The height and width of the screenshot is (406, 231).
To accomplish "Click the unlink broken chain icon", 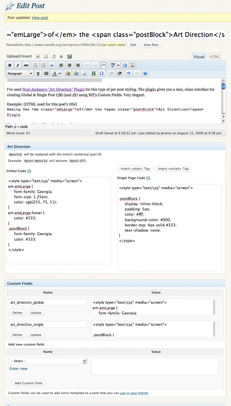I will 95,65.
